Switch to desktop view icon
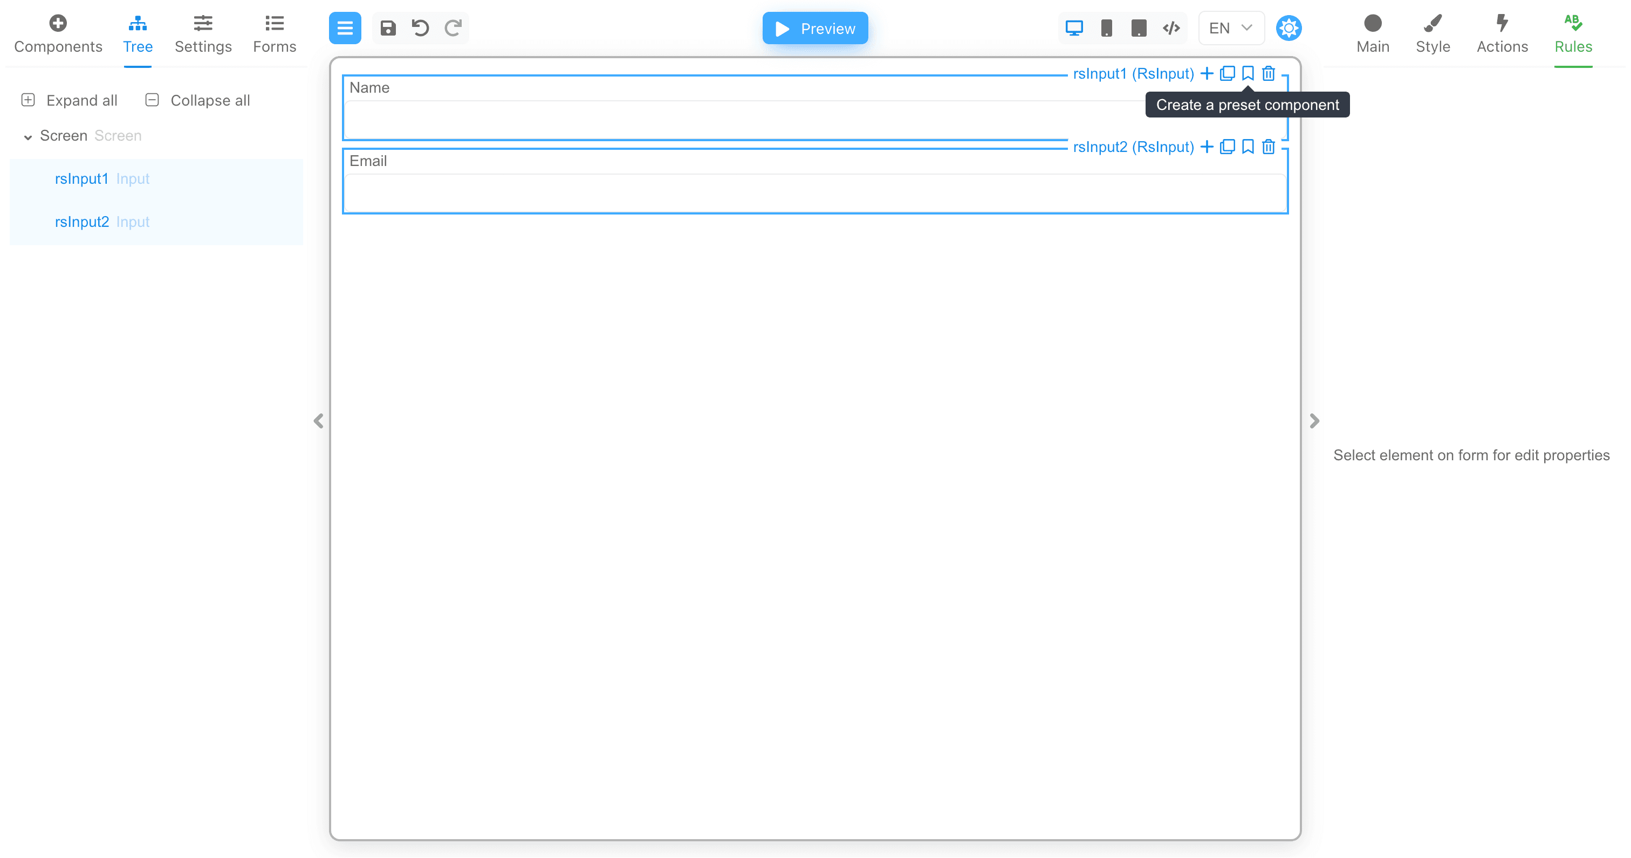 [1074, 28]
